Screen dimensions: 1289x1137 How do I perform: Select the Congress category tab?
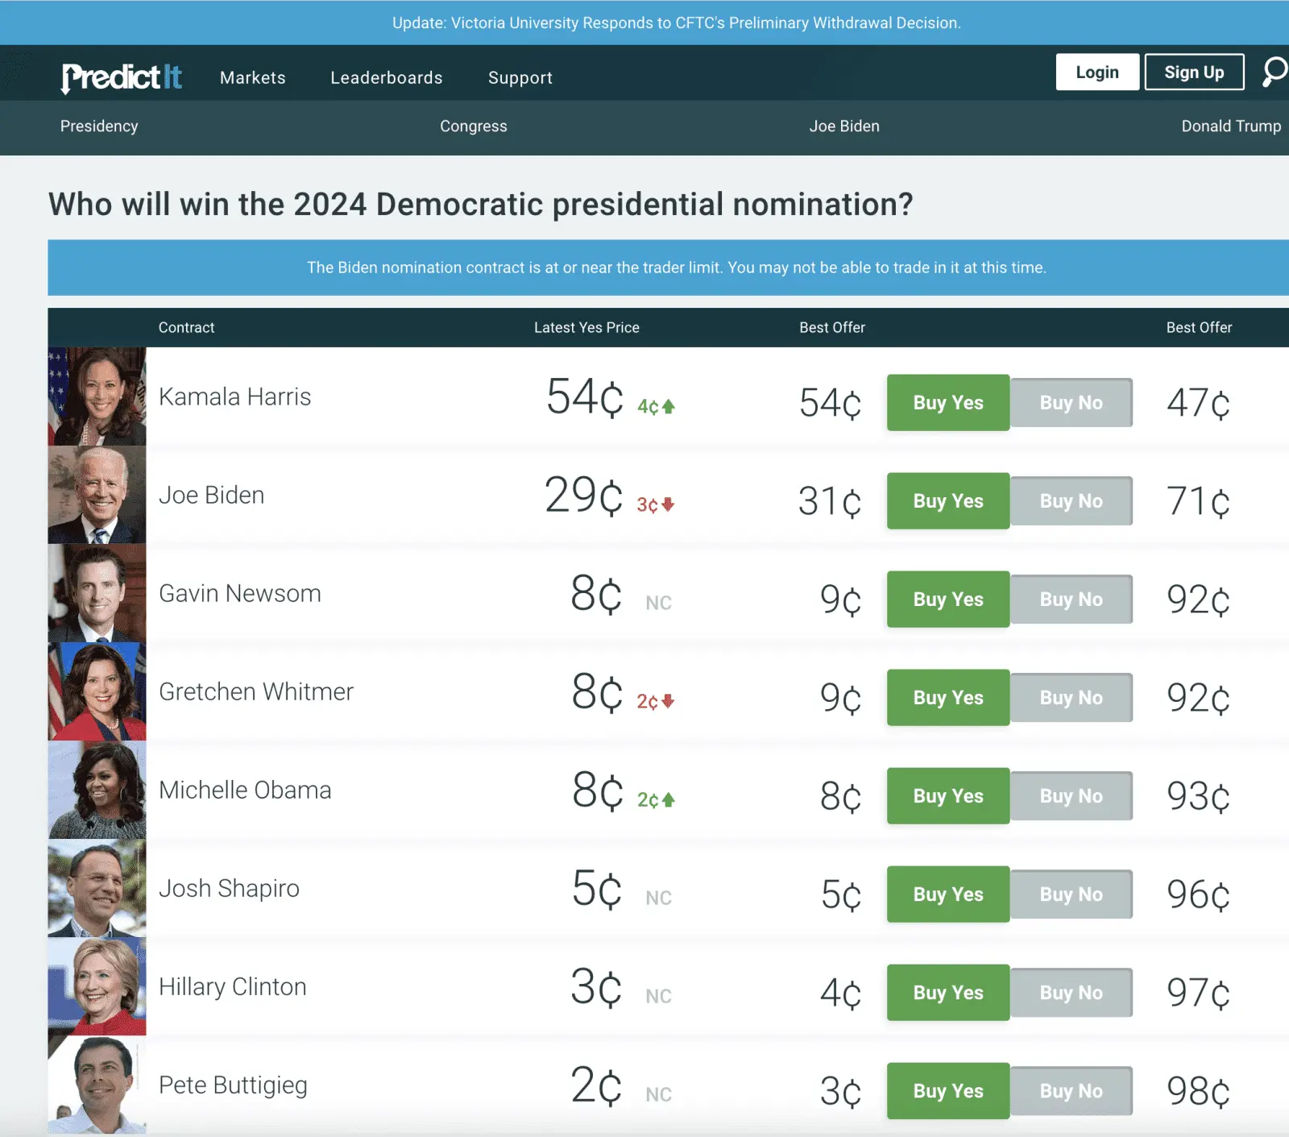tap(473, 127)
